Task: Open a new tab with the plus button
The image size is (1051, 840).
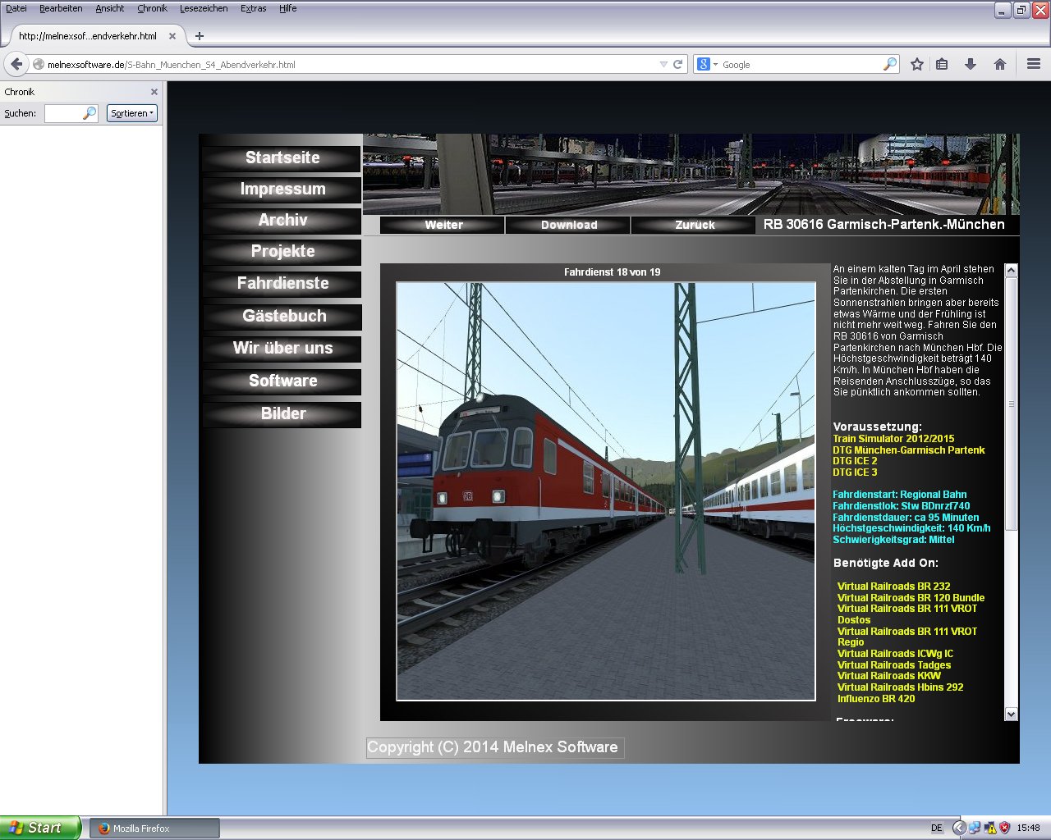Action: (200, 36)
